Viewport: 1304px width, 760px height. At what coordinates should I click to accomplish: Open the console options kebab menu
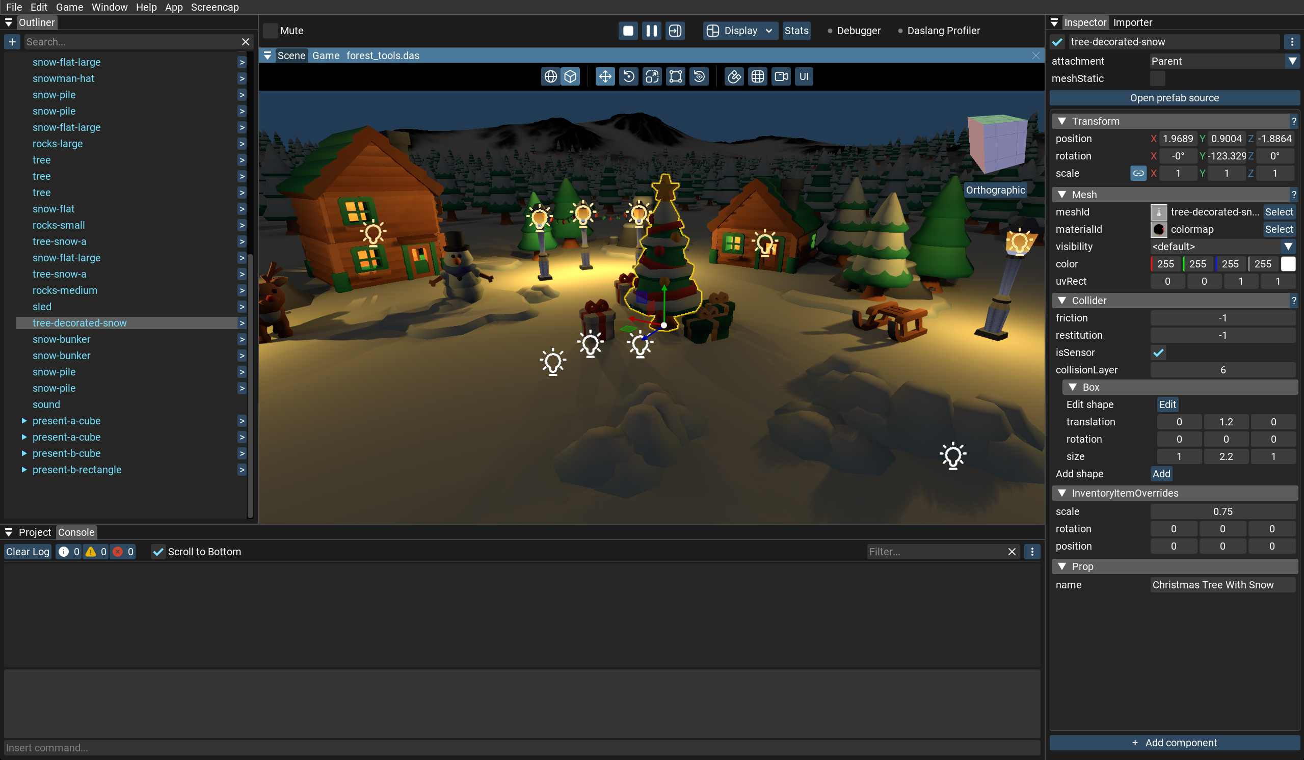(x=1032, y=552)
